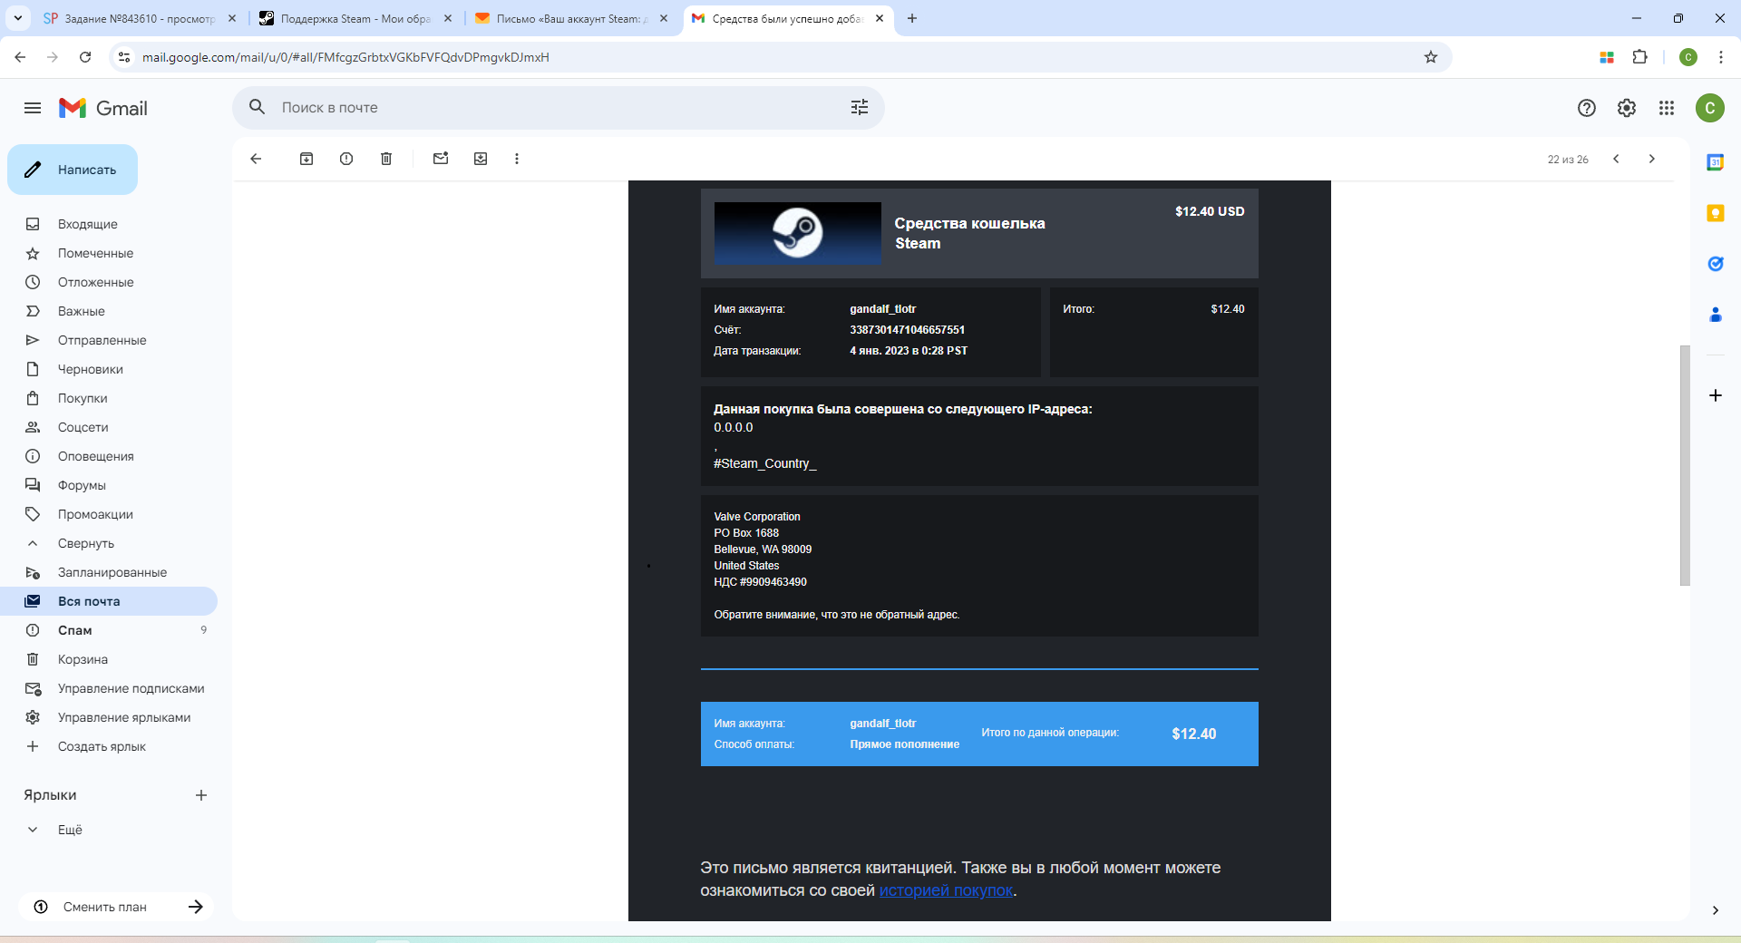Open Google Keep side panel
The image size is (1741, 943).
tap(1716, 213)
